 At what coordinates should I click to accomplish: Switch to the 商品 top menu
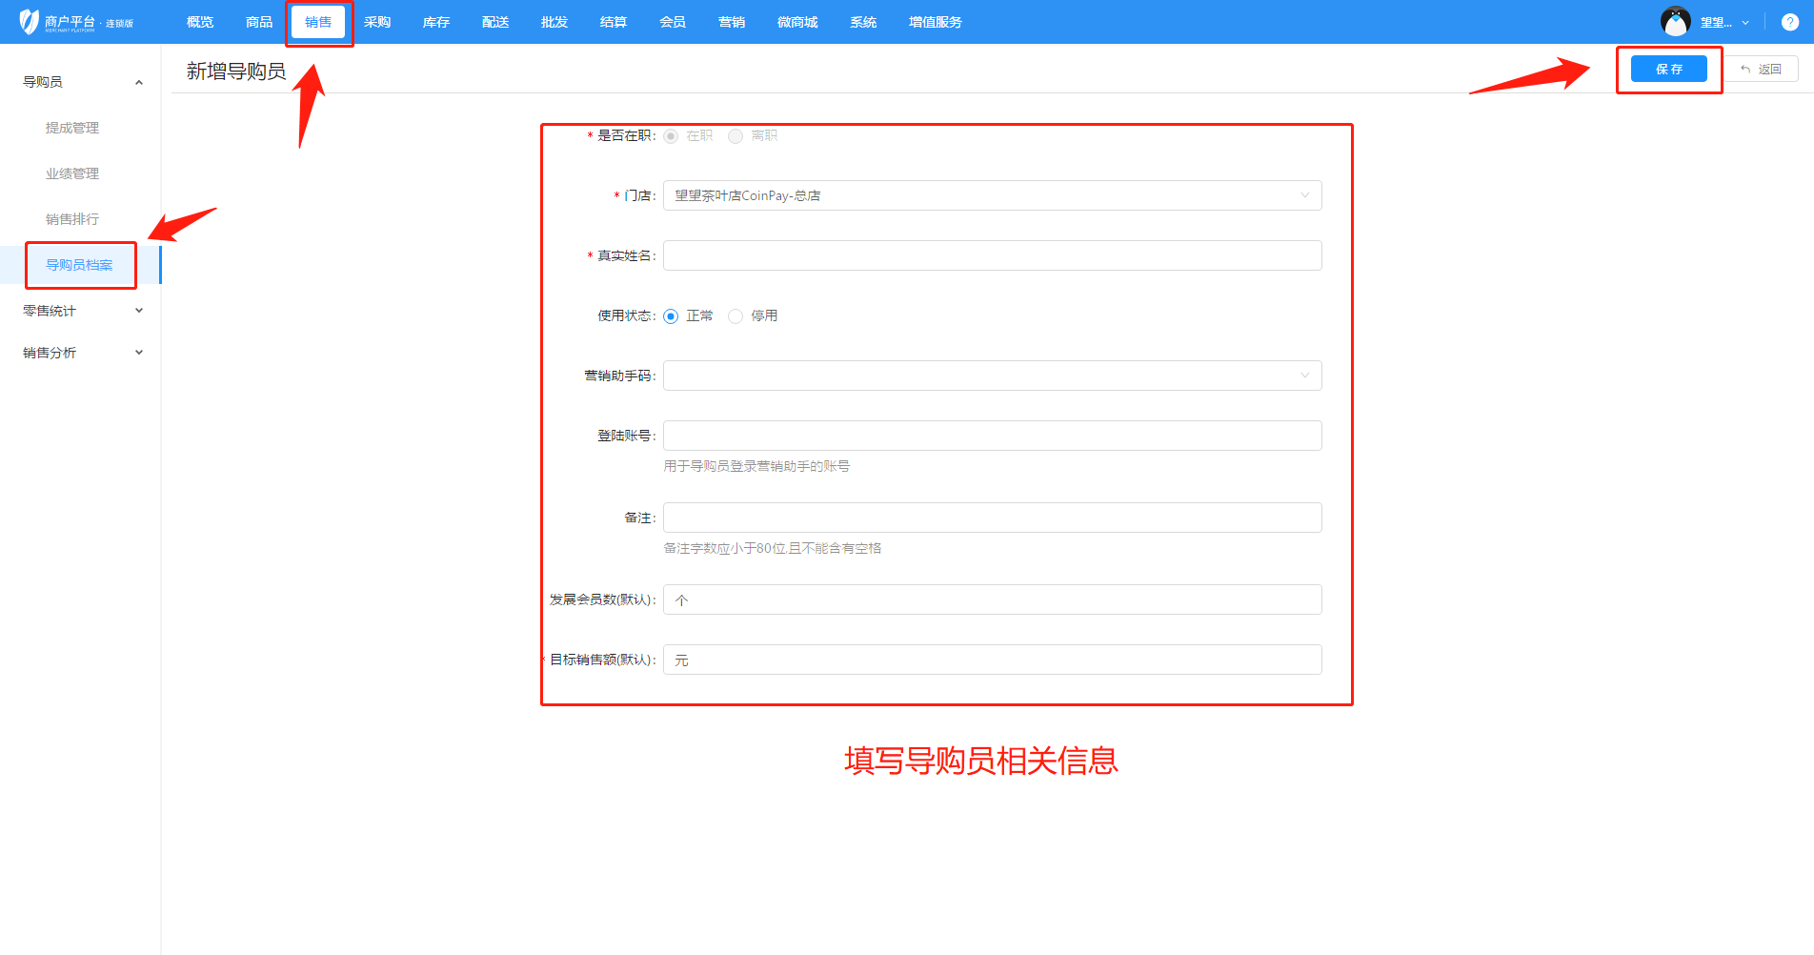tap(259, 22)
